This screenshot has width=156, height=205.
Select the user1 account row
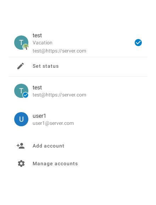tap(78, 119)
